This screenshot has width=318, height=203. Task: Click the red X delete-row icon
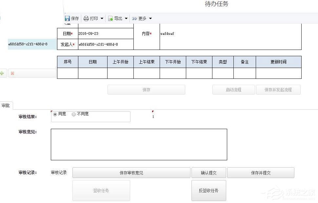pos(12,73)
